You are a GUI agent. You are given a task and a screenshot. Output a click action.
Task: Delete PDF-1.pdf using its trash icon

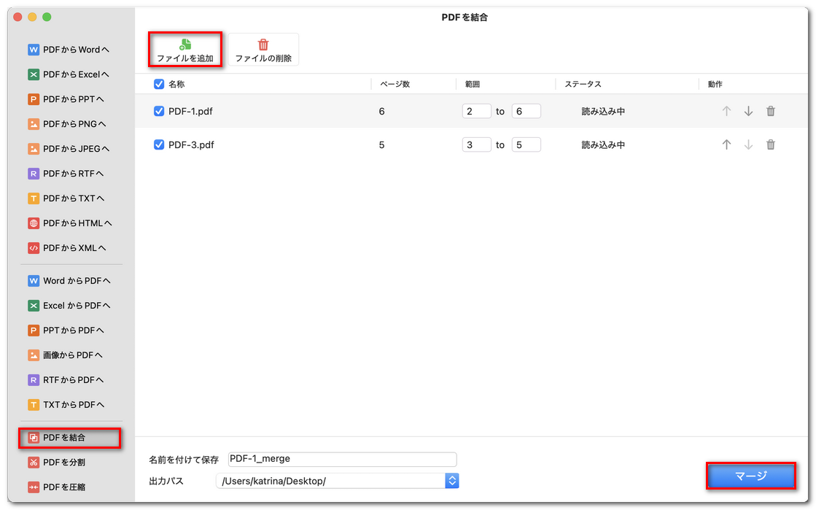point(770,111)
